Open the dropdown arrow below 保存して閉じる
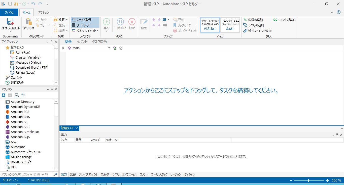 pyautogui.click(x=11, y=31)
